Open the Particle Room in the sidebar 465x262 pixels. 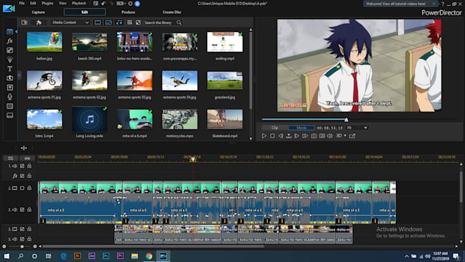[x=10, y=60]
